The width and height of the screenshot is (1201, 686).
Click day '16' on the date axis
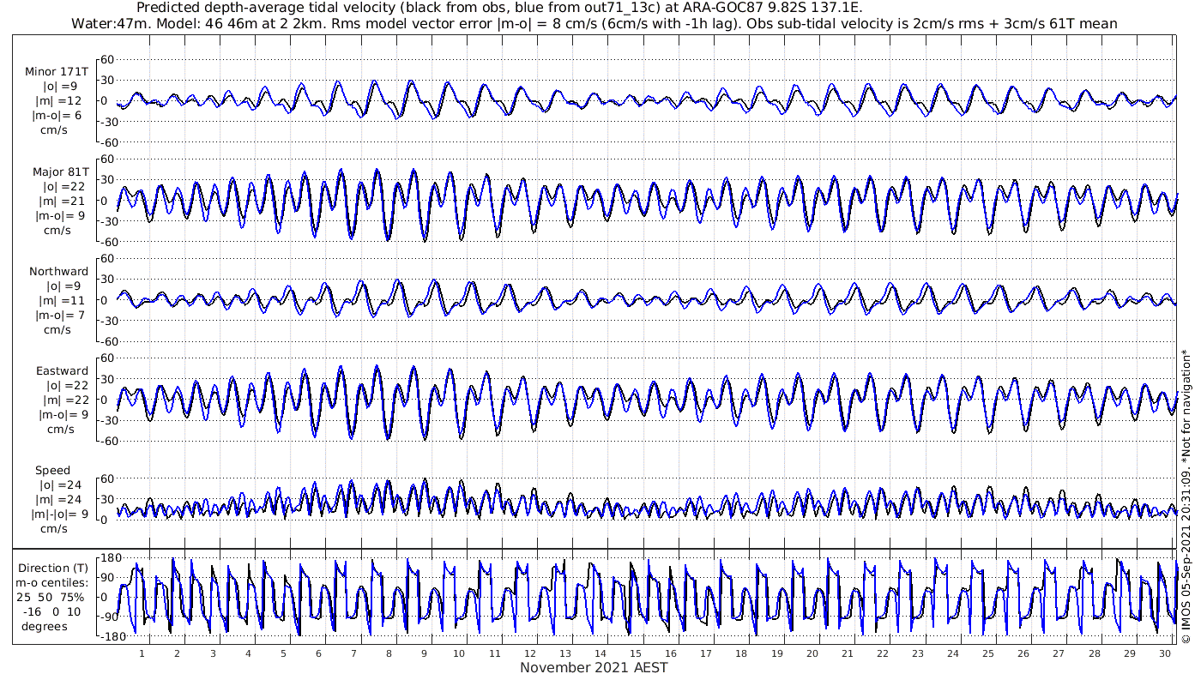671,653
